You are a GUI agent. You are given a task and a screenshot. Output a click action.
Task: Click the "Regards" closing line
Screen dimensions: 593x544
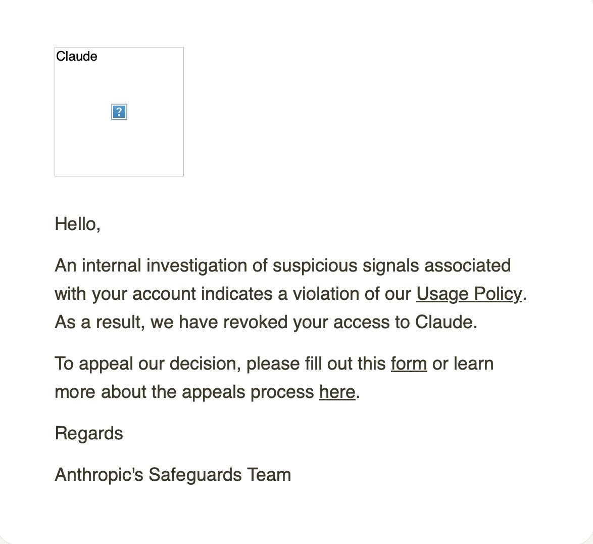(89, 434)
